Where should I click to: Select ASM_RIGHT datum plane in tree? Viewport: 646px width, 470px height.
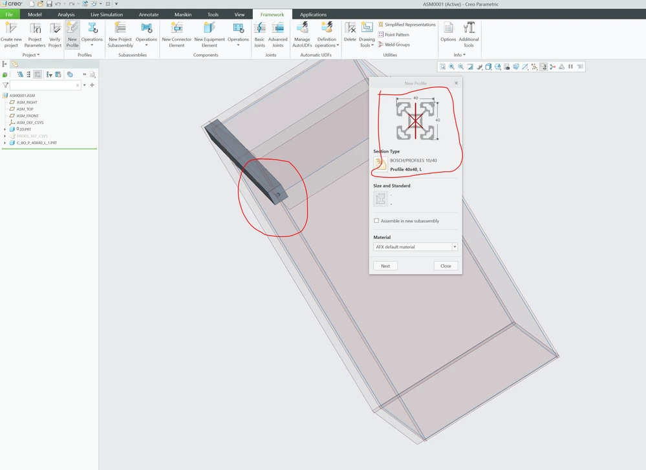point(27,102)
